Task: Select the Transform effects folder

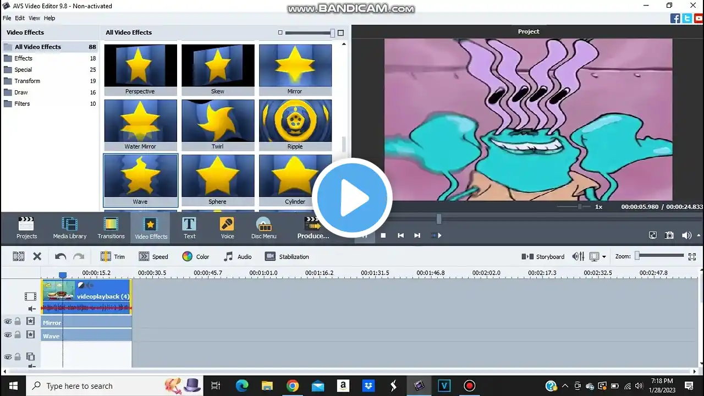Action: pos(50,81)
